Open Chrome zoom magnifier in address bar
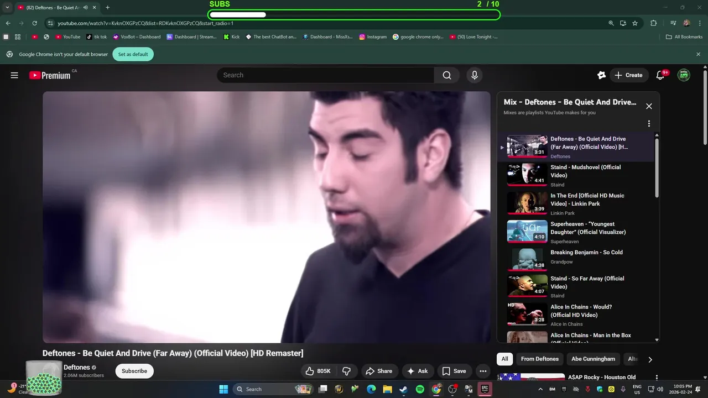This screenshot has width=708, height=398. point(611,23)
